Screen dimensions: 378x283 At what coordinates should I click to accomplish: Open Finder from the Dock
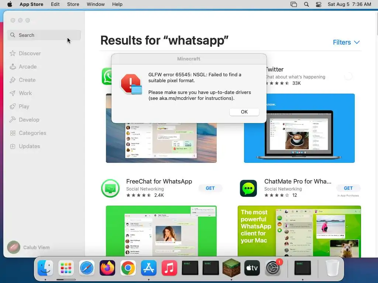[45, 268]
